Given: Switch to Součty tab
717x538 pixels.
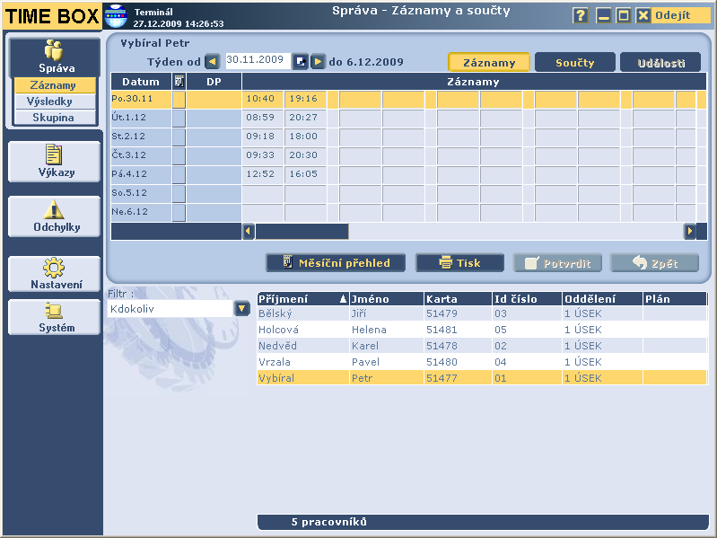Looking at the screenshot, I should pyautogui.click(x=575, y=62).
